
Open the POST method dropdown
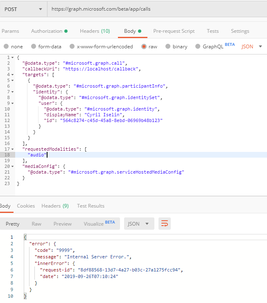23,9
